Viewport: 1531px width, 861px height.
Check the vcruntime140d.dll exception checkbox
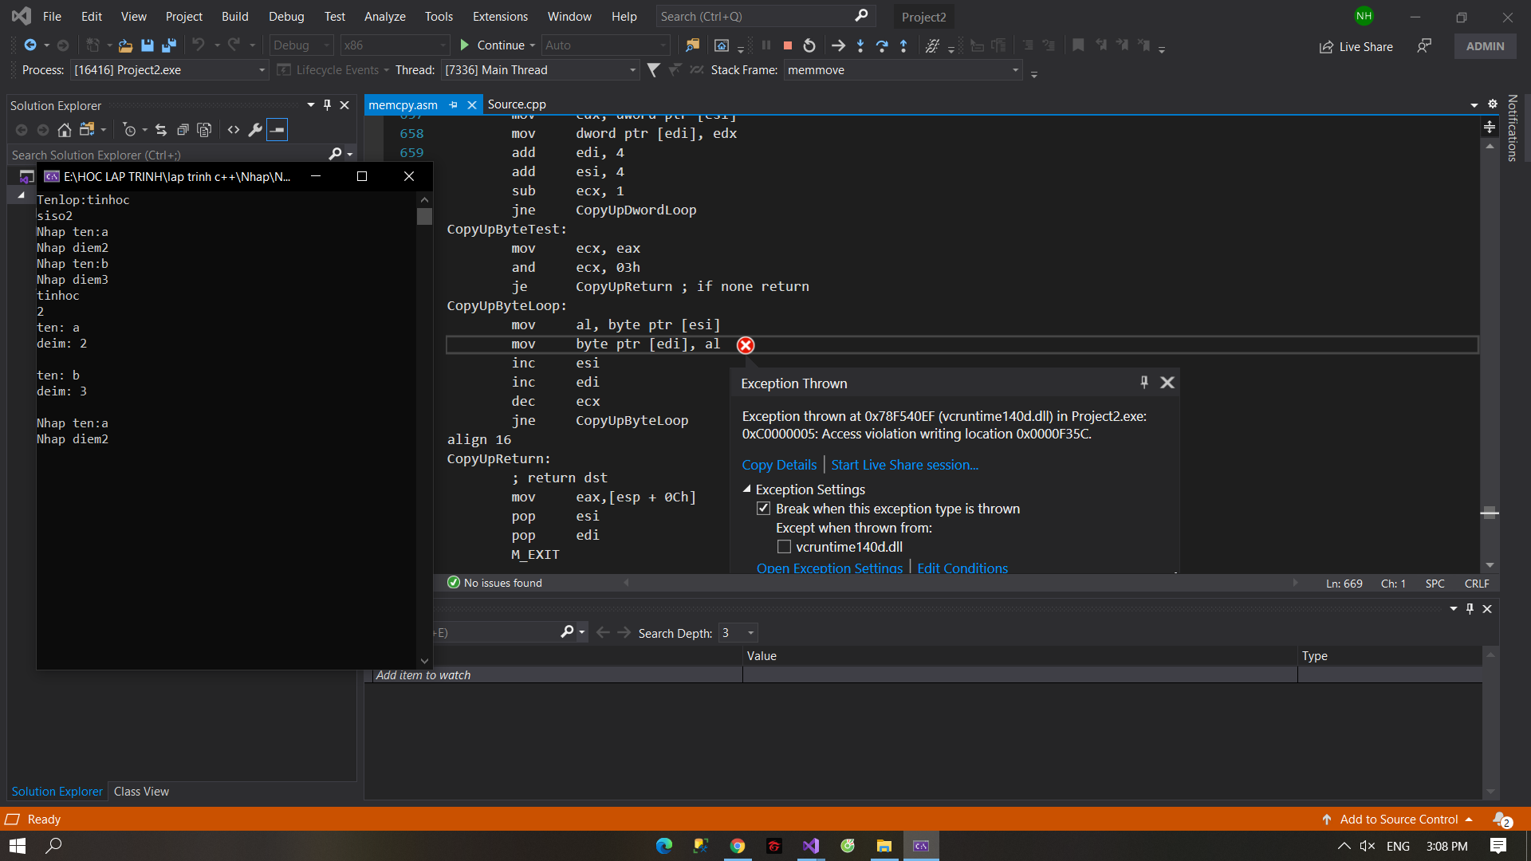(x=784, y=547)
